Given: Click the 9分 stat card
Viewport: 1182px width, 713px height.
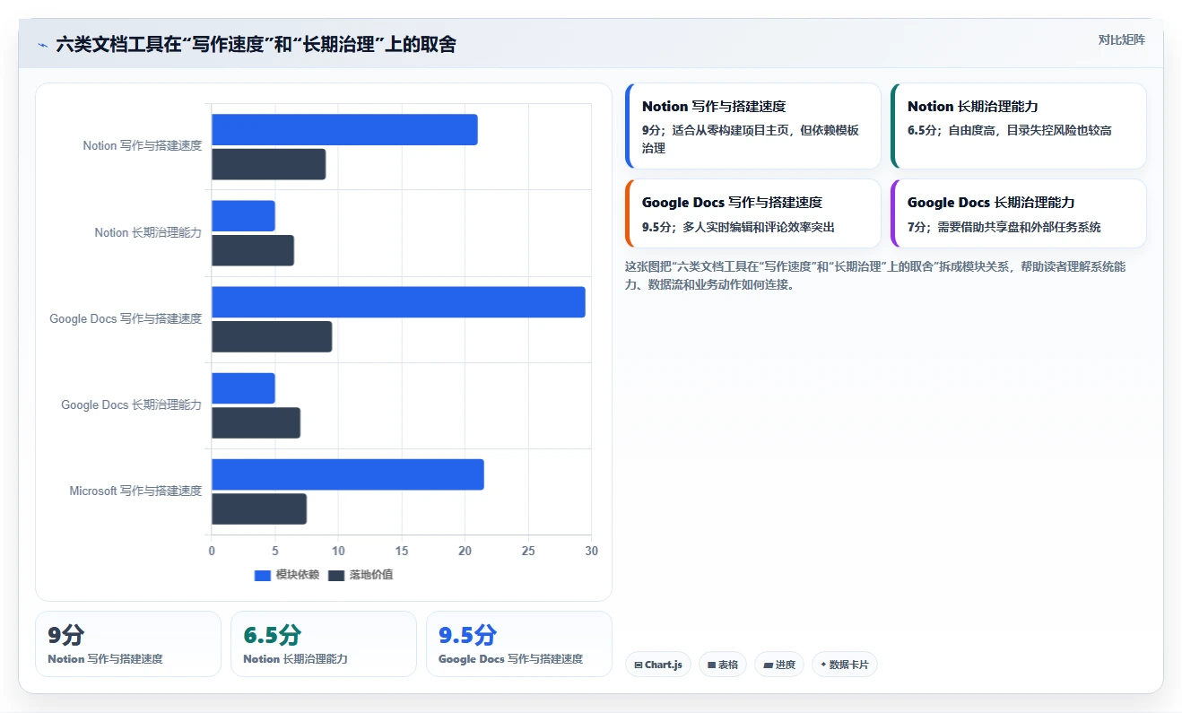Looking at the screenshot, I should coord(128,644).
